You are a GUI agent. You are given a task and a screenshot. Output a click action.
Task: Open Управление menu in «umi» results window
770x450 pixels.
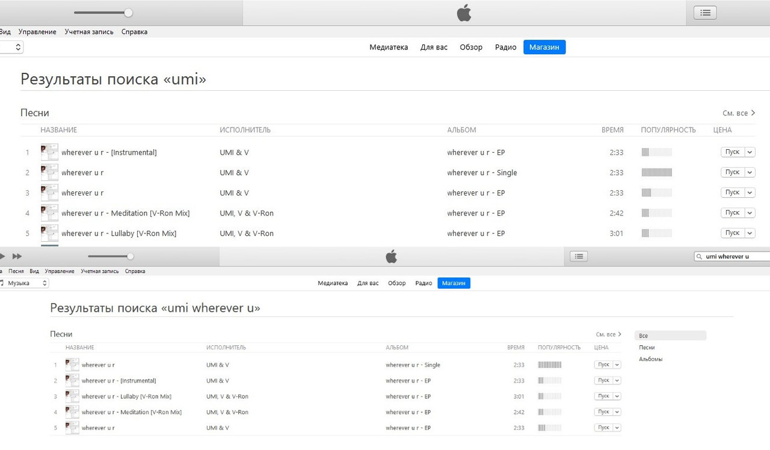[37, 32]
